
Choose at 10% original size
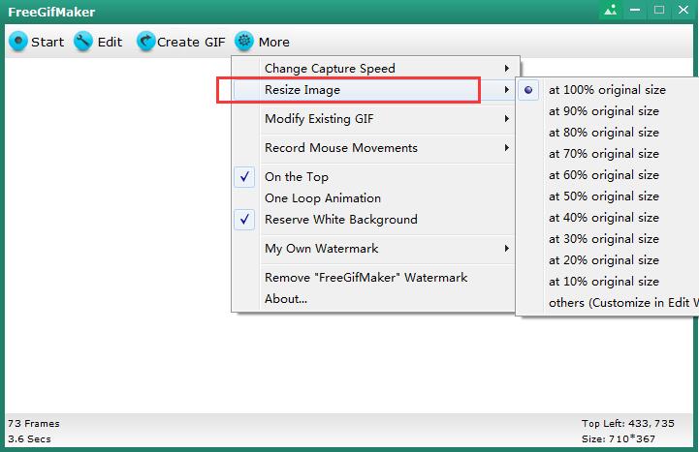click(604, 282)
